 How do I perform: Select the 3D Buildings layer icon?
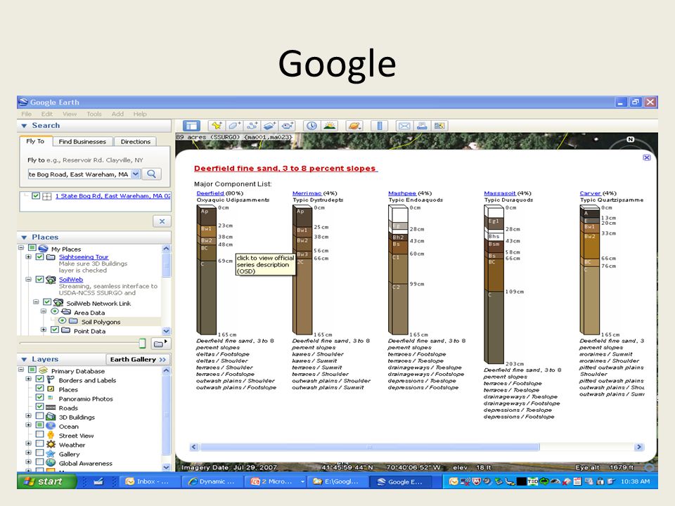click(51, 417)
